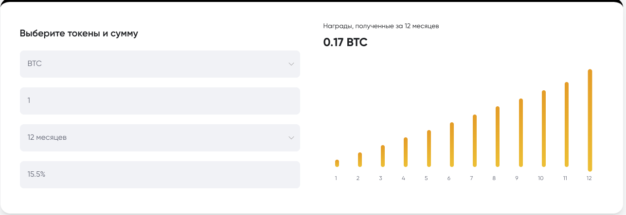Select the month 10 chart bar

tap(544, 129)
